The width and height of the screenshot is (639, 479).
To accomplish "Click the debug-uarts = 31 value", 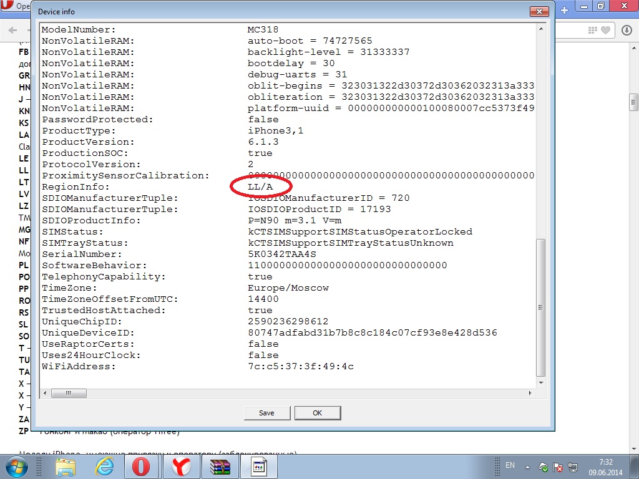I will [x=297, y=75].
